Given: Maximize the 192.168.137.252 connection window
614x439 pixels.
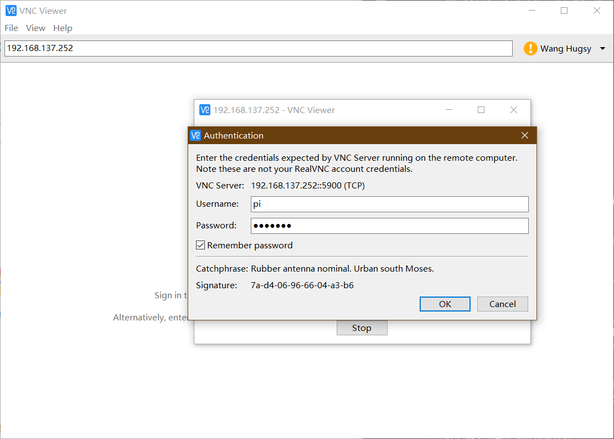Looking at the screenshot, I should (x=481, y=110).
